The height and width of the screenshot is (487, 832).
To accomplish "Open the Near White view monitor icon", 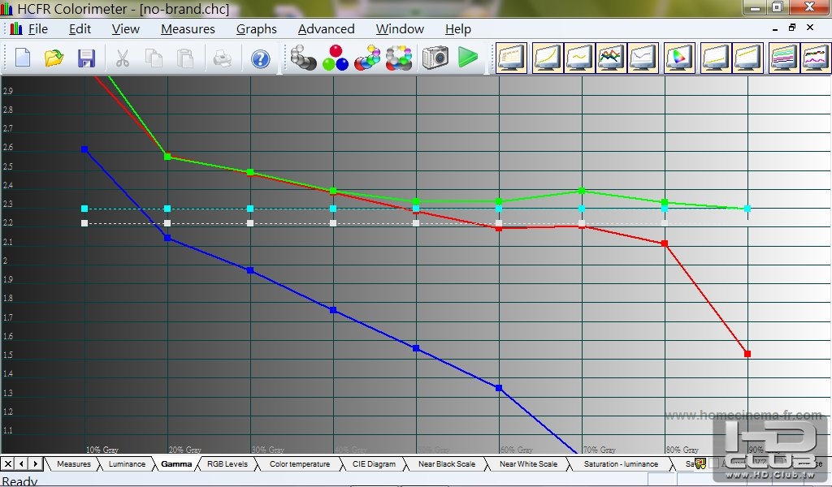I will pyautogui.click(x=747, y=58).
